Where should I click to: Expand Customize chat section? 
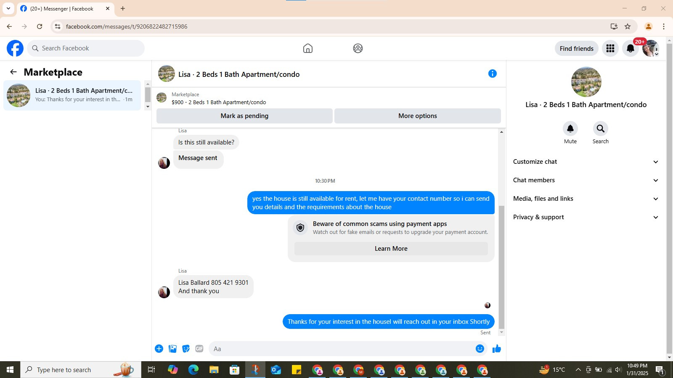[586, 162]
